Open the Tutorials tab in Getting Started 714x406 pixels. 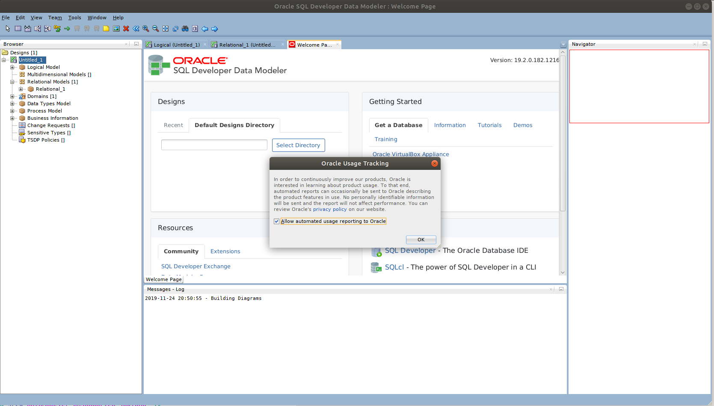click(x=489, y=125)
